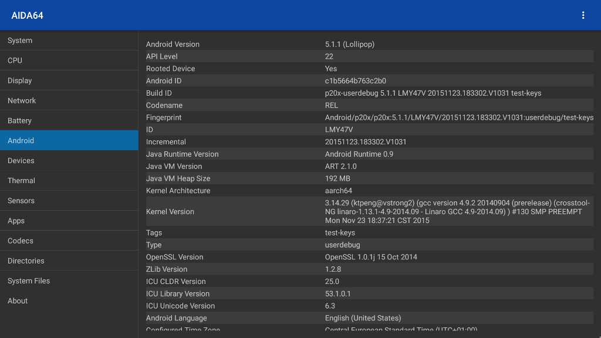Select the Android Version row label
Viewport: 601px width, 338px height.
point(173,44)
